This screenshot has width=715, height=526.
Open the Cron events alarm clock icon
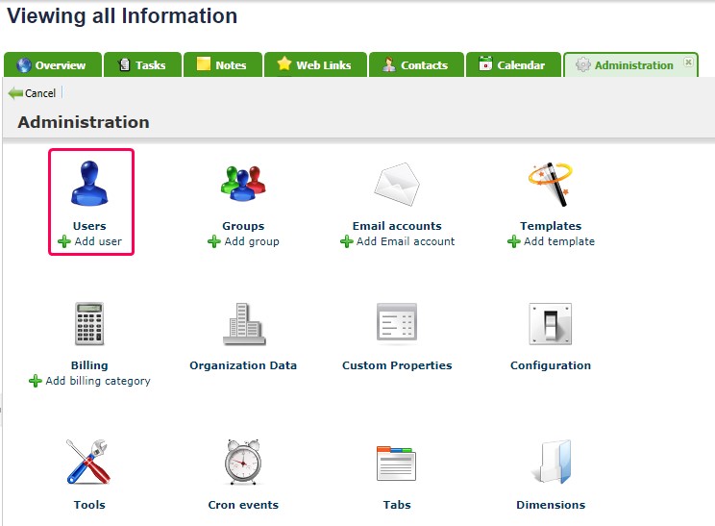click(243, 462)
